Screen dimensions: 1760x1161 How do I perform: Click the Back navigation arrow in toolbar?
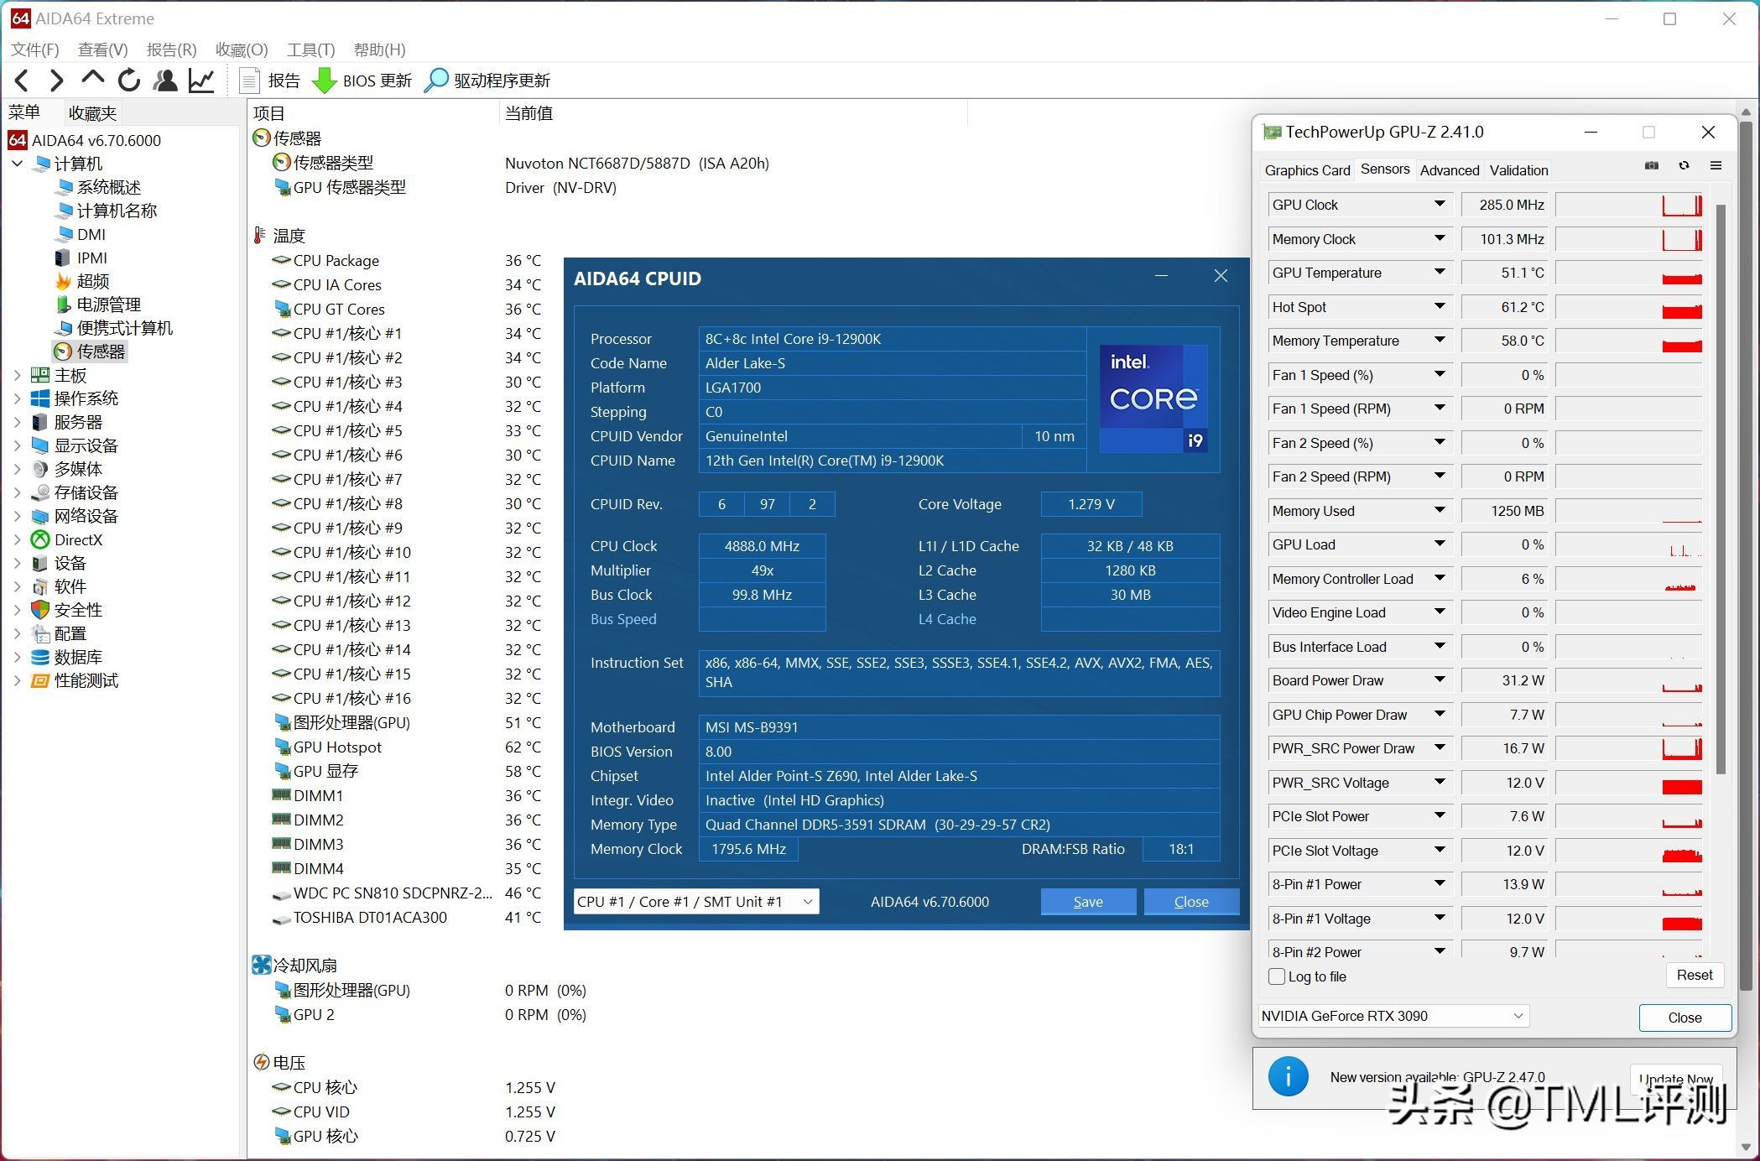[x=23, y=81]
